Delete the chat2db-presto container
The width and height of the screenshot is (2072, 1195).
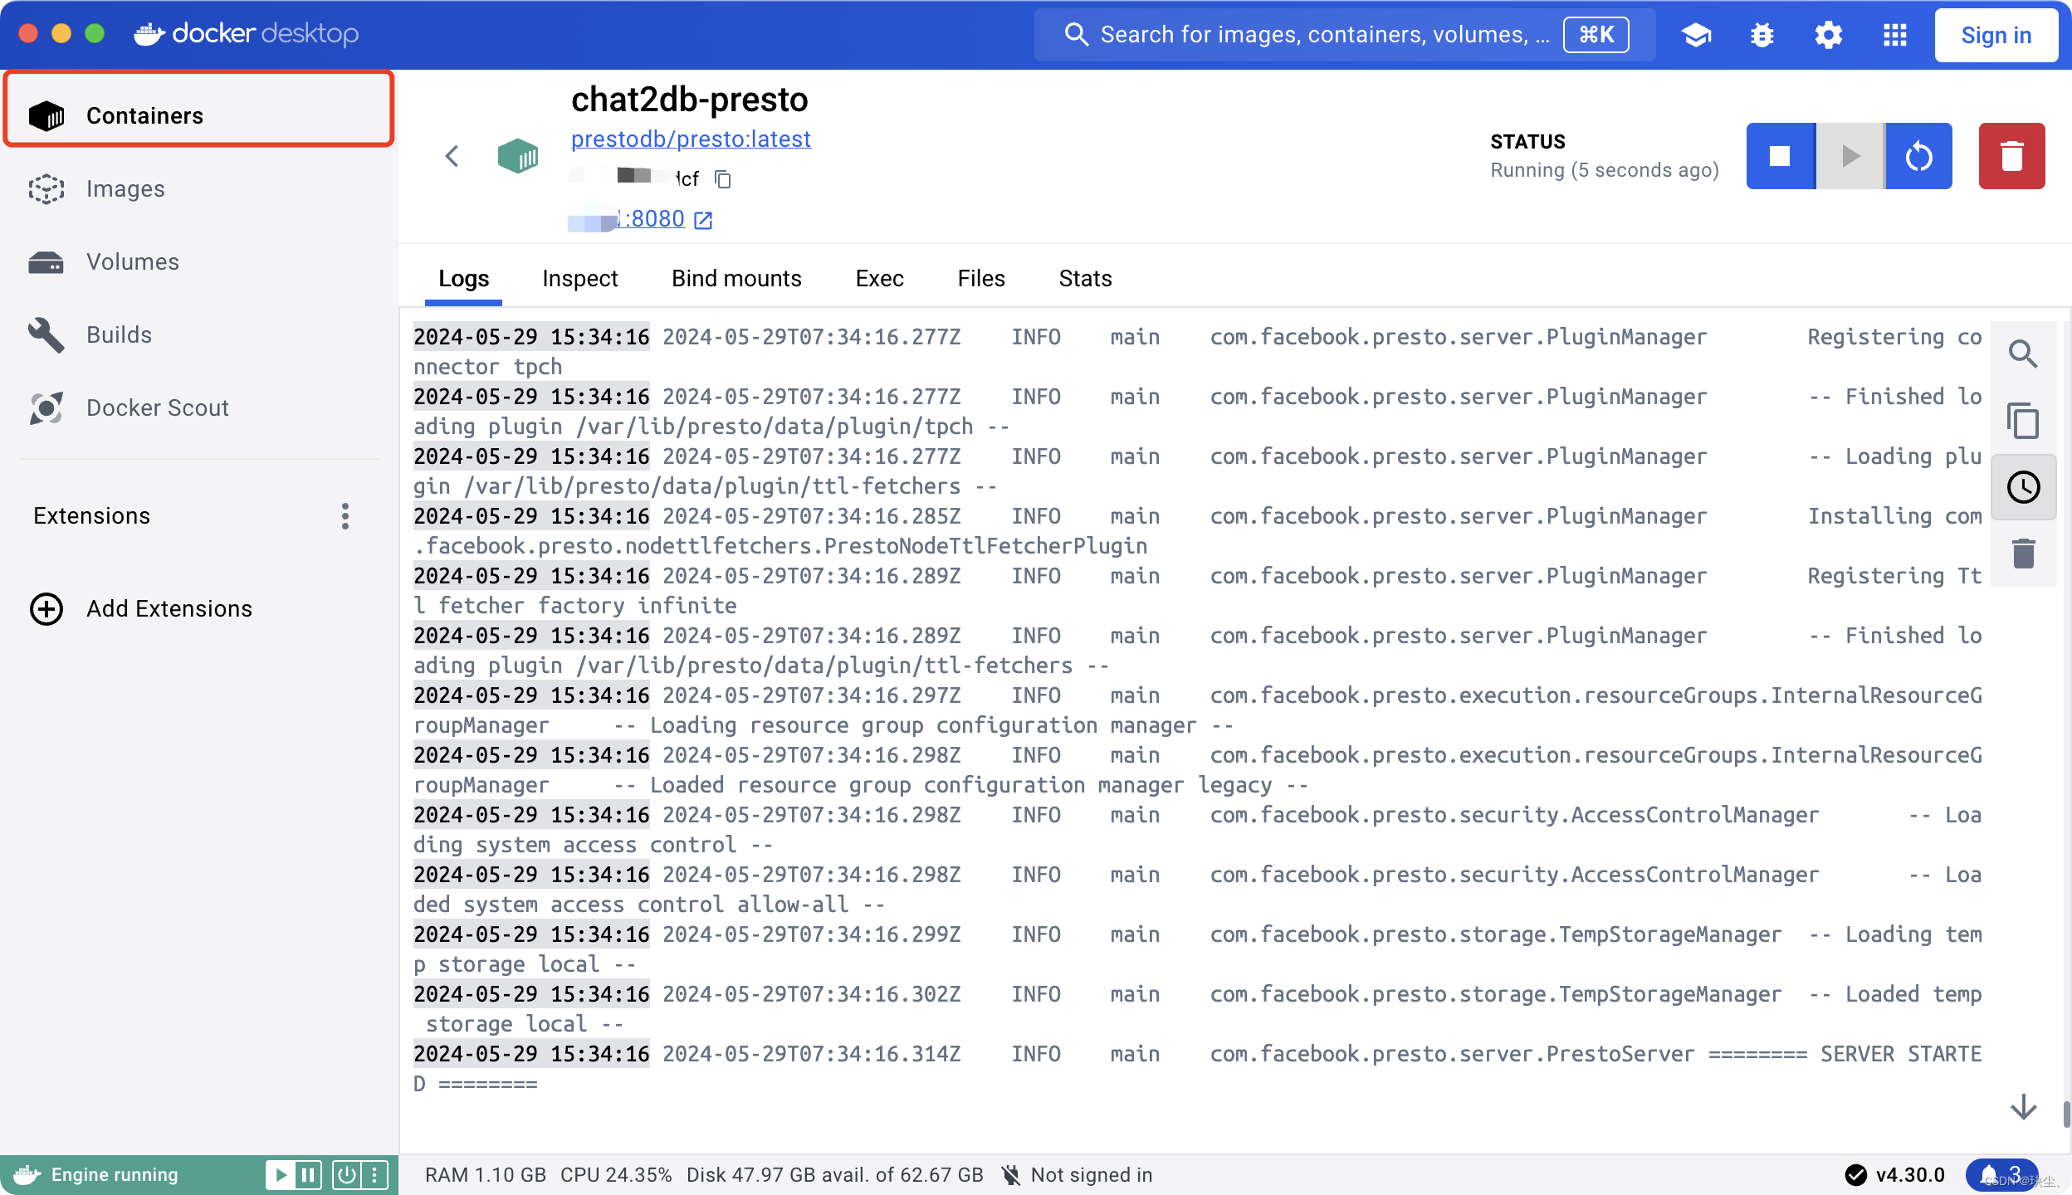click(2011, 156)
